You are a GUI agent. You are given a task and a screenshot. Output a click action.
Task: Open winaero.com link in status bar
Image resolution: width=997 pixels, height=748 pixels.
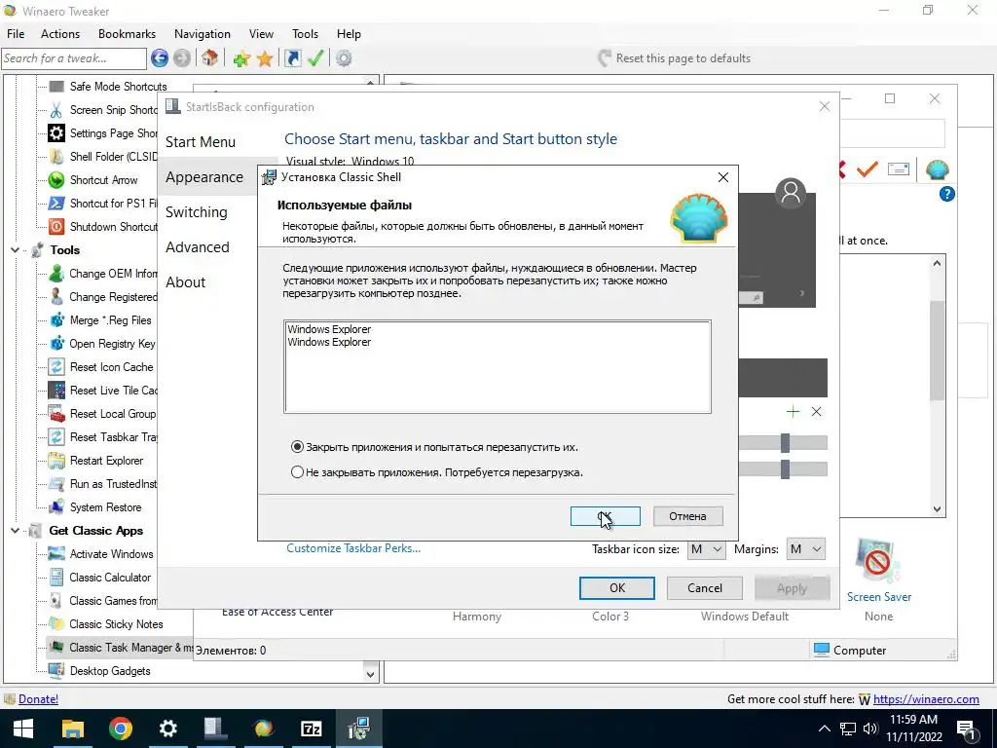coord(926,699)
